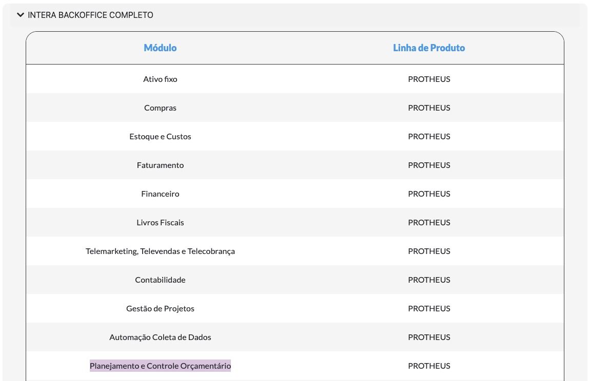Viewport: 589px width, 381px height.
Task: Click PROTHEUS in the Planejamento e Controle Orçamentário row
Action: [429, 366]
